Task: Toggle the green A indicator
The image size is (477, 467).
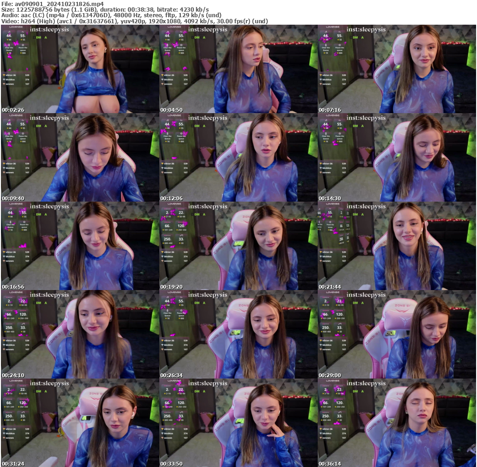Action: [46, 37]
